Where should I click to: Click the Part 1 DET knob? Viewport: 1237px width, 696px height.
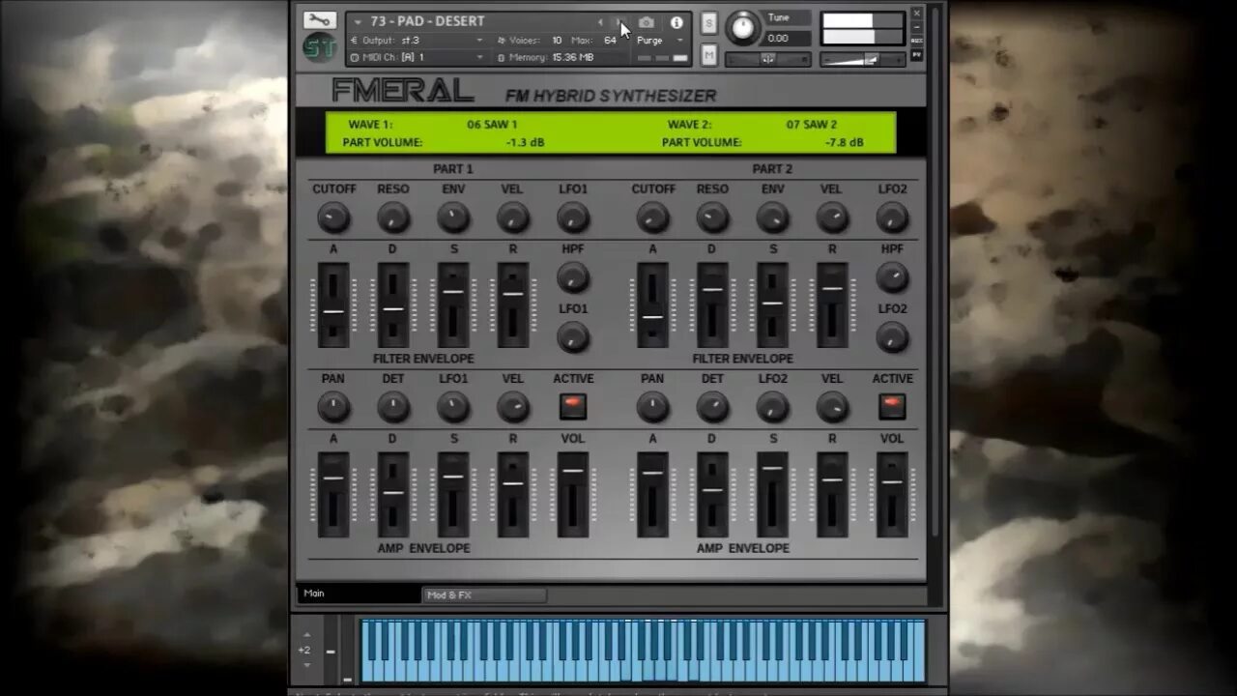[393, 407]
